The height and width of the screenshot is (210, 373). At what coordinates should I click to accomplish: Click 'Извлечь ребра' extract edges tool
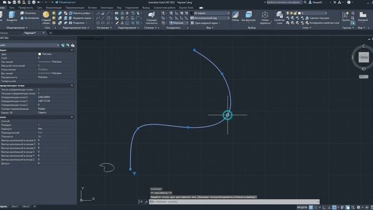(80, 13)
